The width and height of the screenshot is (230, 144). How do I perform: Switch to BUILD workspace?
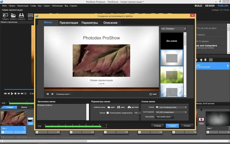click(198, 6)
